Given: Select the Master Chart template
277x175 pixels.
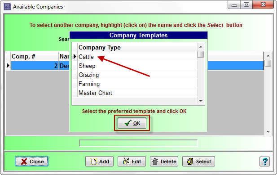Looking at the screenshot, I should 137,93.
